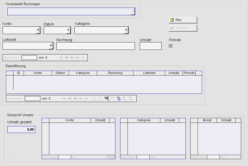Open the Datum dropdown list
This screenshot has height=166, width=248.
[69, 30]
